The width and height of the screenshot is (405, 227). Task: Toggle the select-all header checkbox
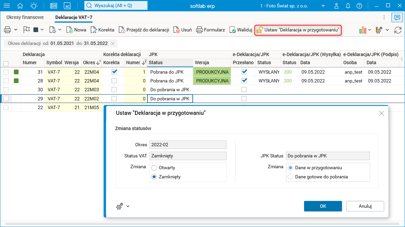click(6, 64)
